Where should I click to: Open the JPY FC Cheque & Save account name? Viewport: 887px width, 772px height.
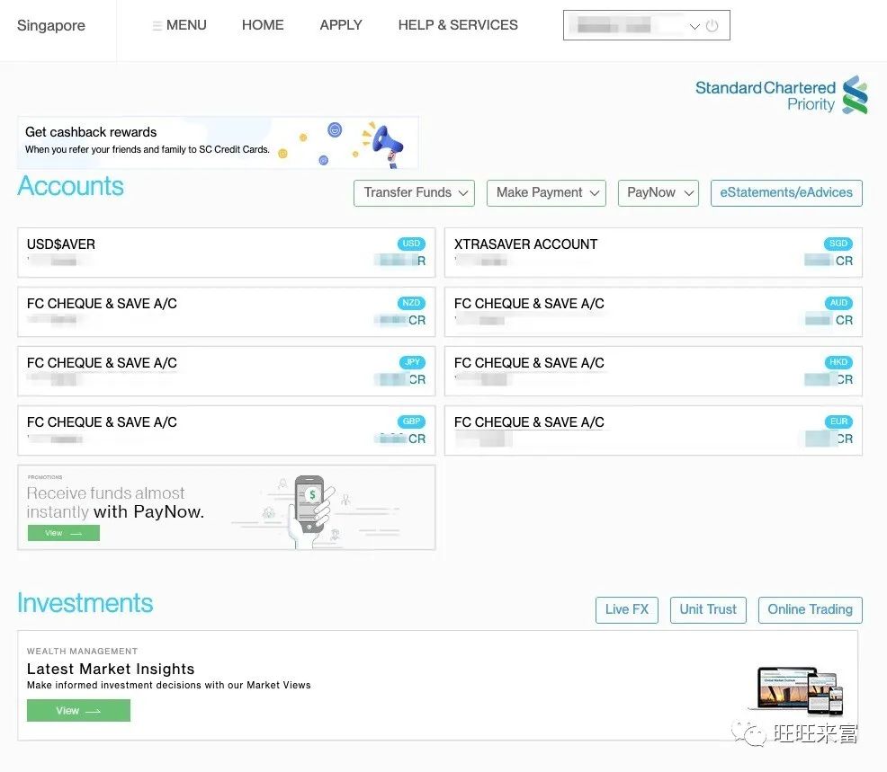click(102, 363)
